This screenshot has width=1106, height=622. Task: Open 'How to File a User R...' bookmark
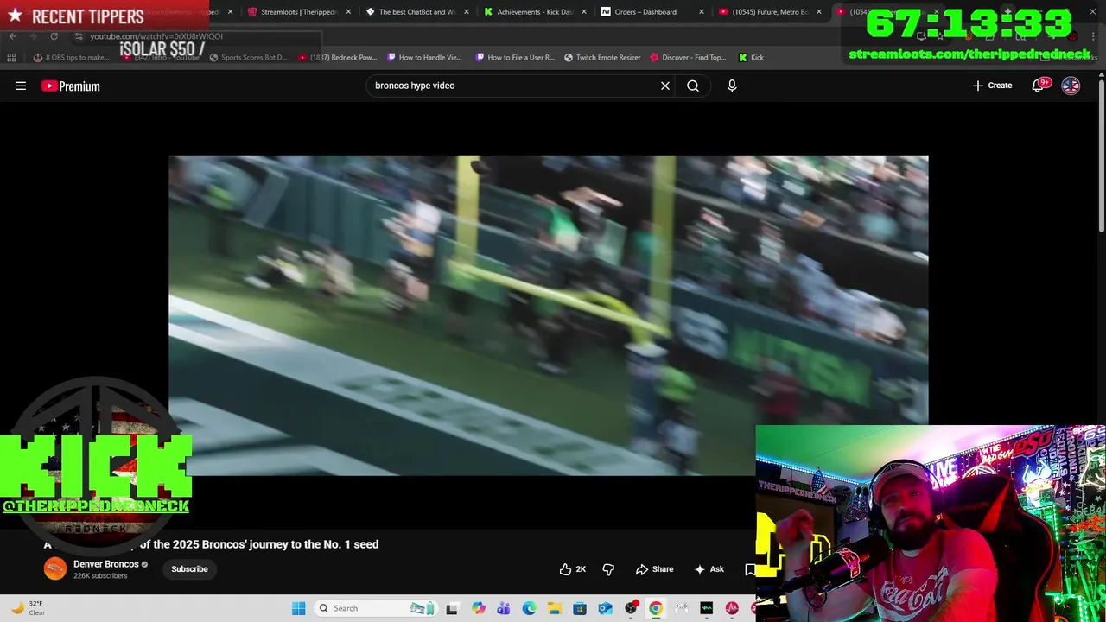pyautogui.click(x=515, y=58)
